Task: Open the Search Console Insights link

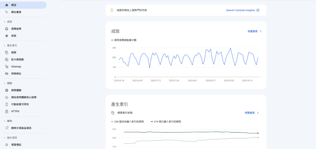Action: [240, 10]
